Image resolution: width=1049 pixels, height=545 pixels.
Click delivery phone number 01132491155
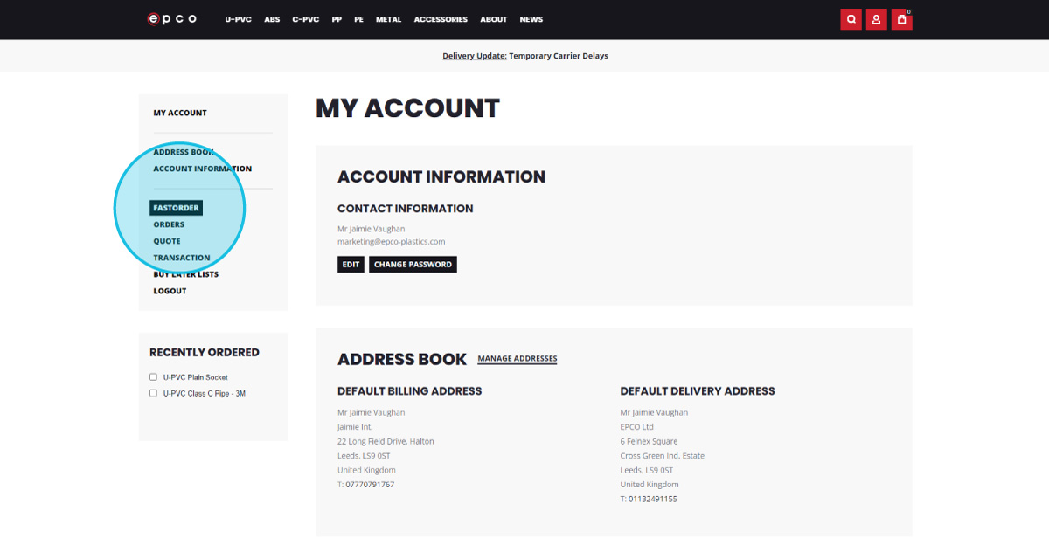pos(653,500)
